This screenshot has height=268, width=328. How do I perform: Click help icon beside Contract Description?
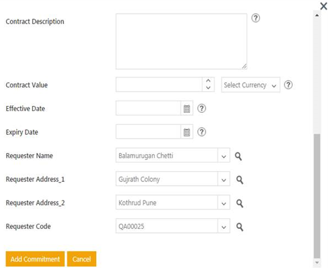(255, 18)
